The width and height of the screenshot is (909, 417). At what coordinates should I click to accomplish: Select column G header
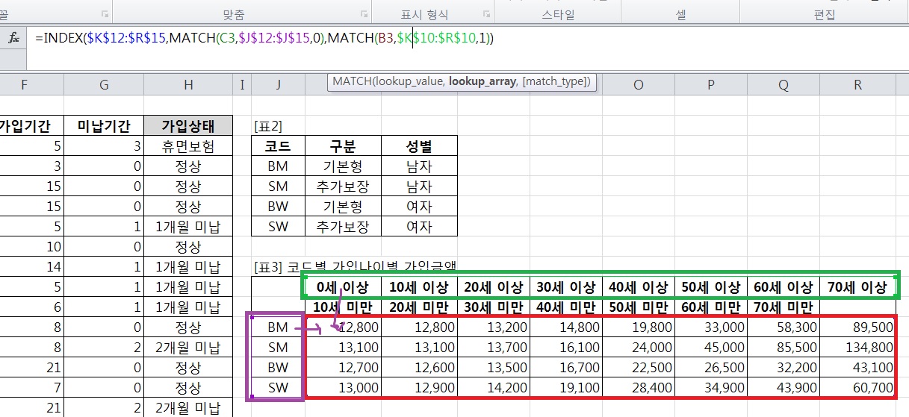click(x=104, y=85)
